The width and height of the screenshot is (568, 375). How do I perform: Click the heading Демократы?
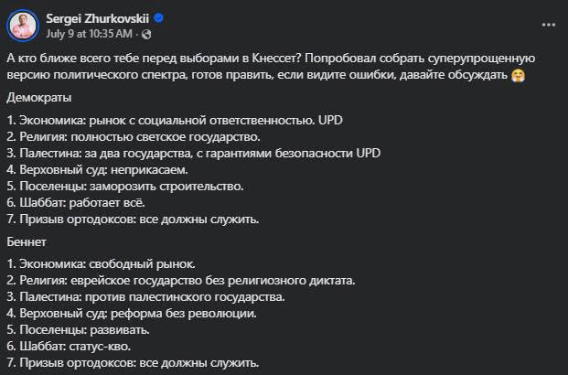[x=39, y=98]
